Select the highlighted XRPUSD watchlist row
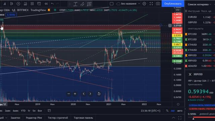The width and height of the screenshot is (215, 121). (x=200, y=55)
